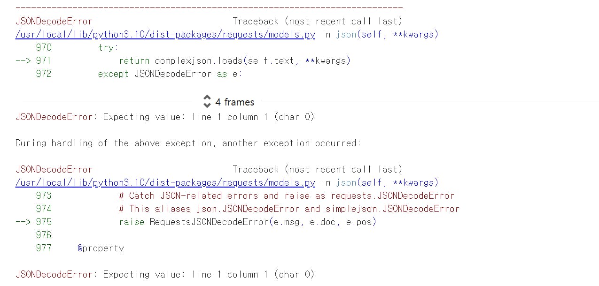This screenshot has width=599, height=286.
Task: Click the first red "JSONDecodeError" heading at the top
Action: (x=54, y=21)
